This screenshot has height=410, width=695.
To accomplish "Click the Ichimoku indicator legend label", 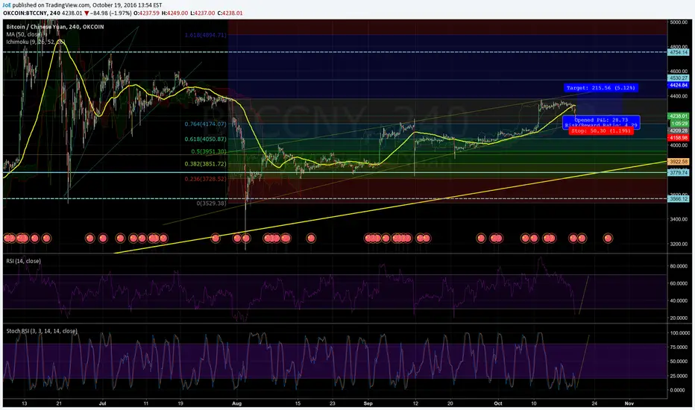I will click(x=36, y=42).
